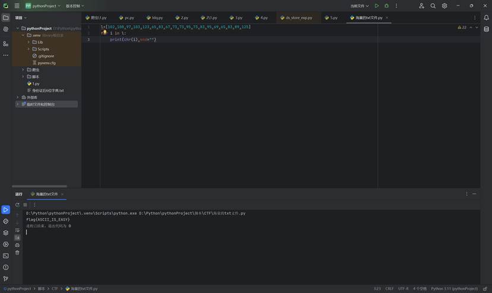The height and width of the screenshot is (293, 492).
Task: Toggle scroll to end in console
Action: pos(17,237)
